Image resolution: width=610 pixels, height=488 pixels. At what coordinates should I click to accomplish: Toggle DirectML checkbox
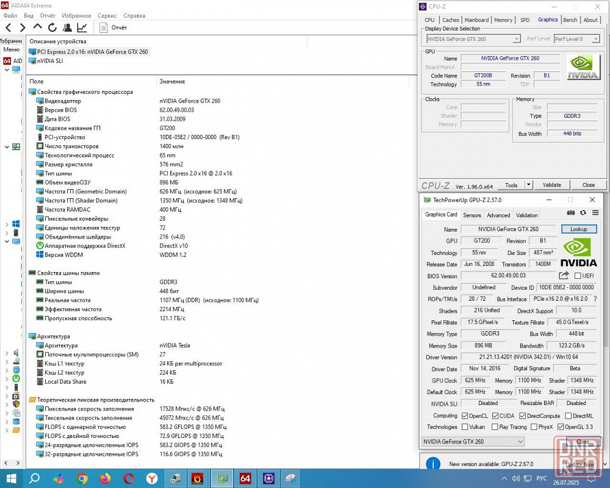coord(569,416)
